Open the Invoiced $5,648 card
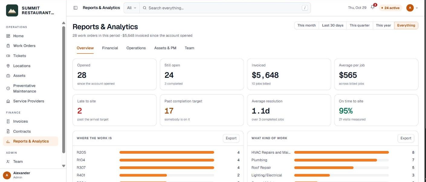This screenshot has width=426, height=182. click(289, 74)
